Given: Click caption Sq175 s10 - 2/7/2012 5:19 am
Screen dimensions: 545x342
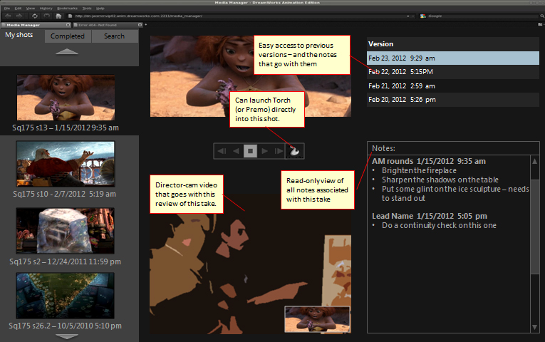Looking at the screenshot, I should coord(64,194).
